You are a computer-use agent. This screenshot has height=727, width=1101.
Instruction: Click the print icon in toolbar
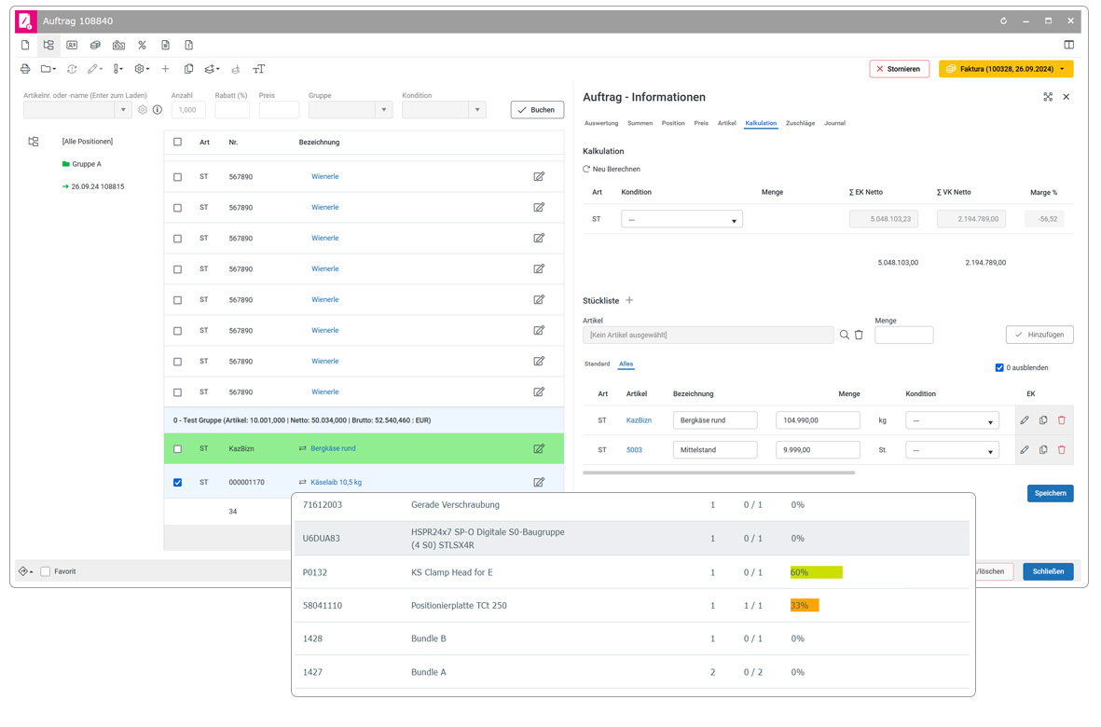(x=25, y=69)
